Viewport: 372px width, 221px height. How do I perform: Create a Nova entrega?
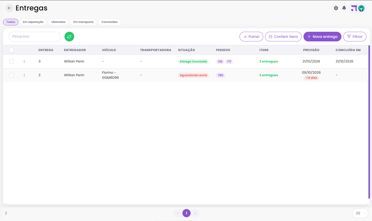tap(322, 37)
